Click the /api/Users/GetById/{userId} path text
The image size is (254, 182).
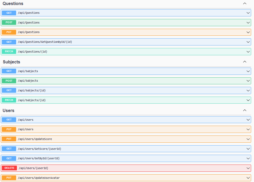pos(39,158)
